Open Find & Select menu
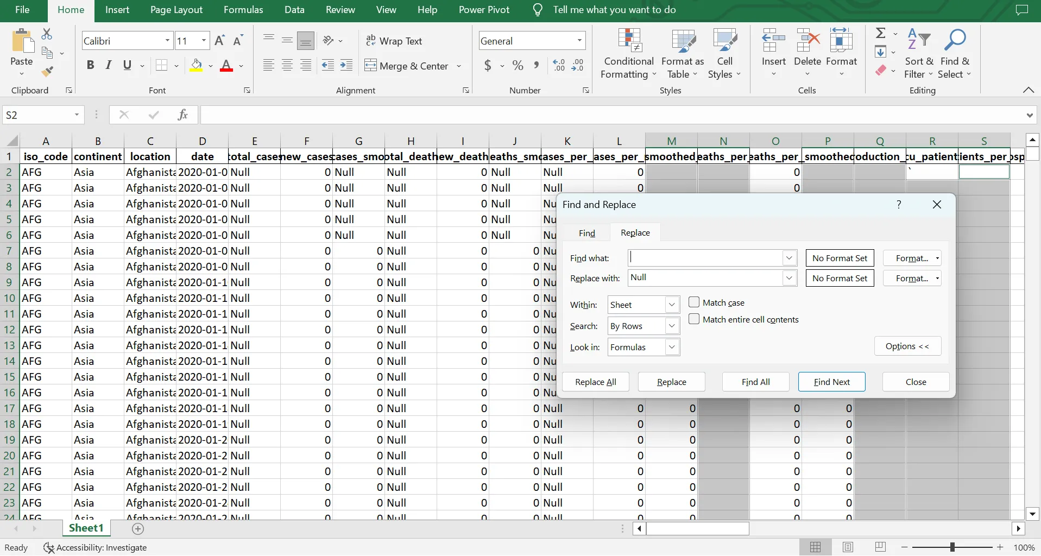This screenshot has width=1041, height=556. (955, 54)
